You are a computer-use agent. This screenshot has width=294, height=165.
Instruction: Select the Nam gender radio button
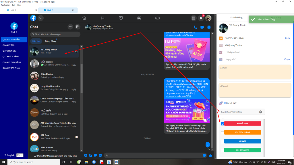[225, 103]
